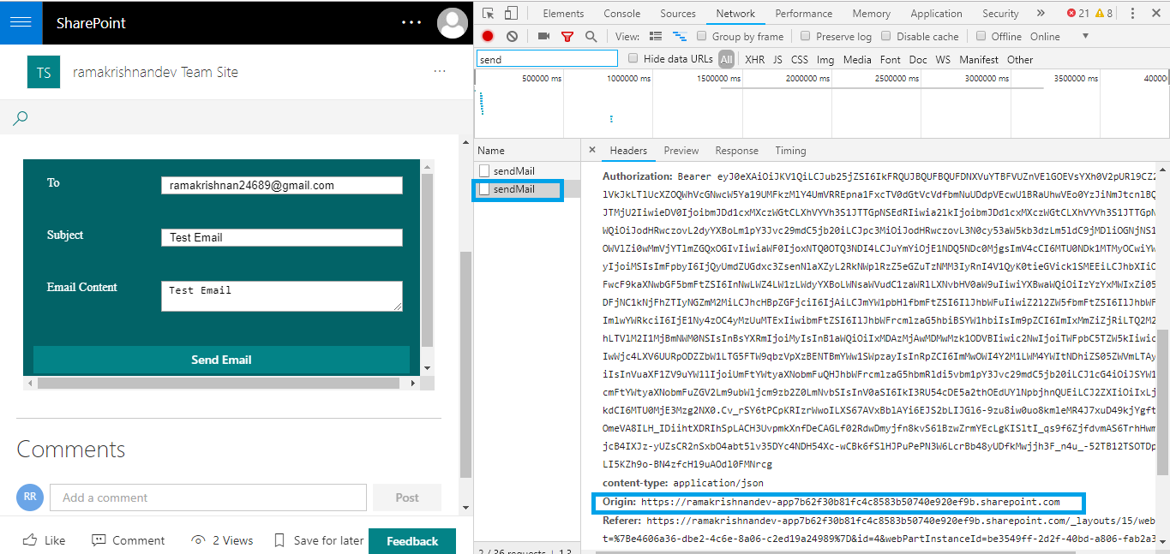This screenshot has width=1170, height=554.
Task: Switch to large request rows view
Action: click(656, 36)
